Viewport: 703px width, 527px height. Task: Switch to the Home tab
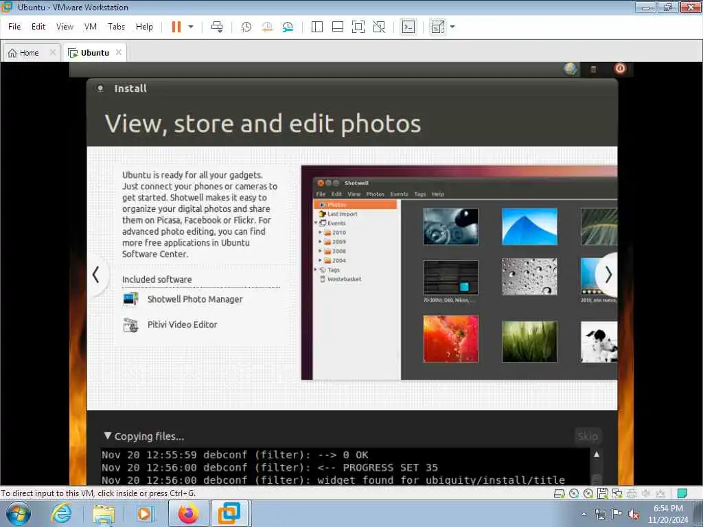pos(29,53)
